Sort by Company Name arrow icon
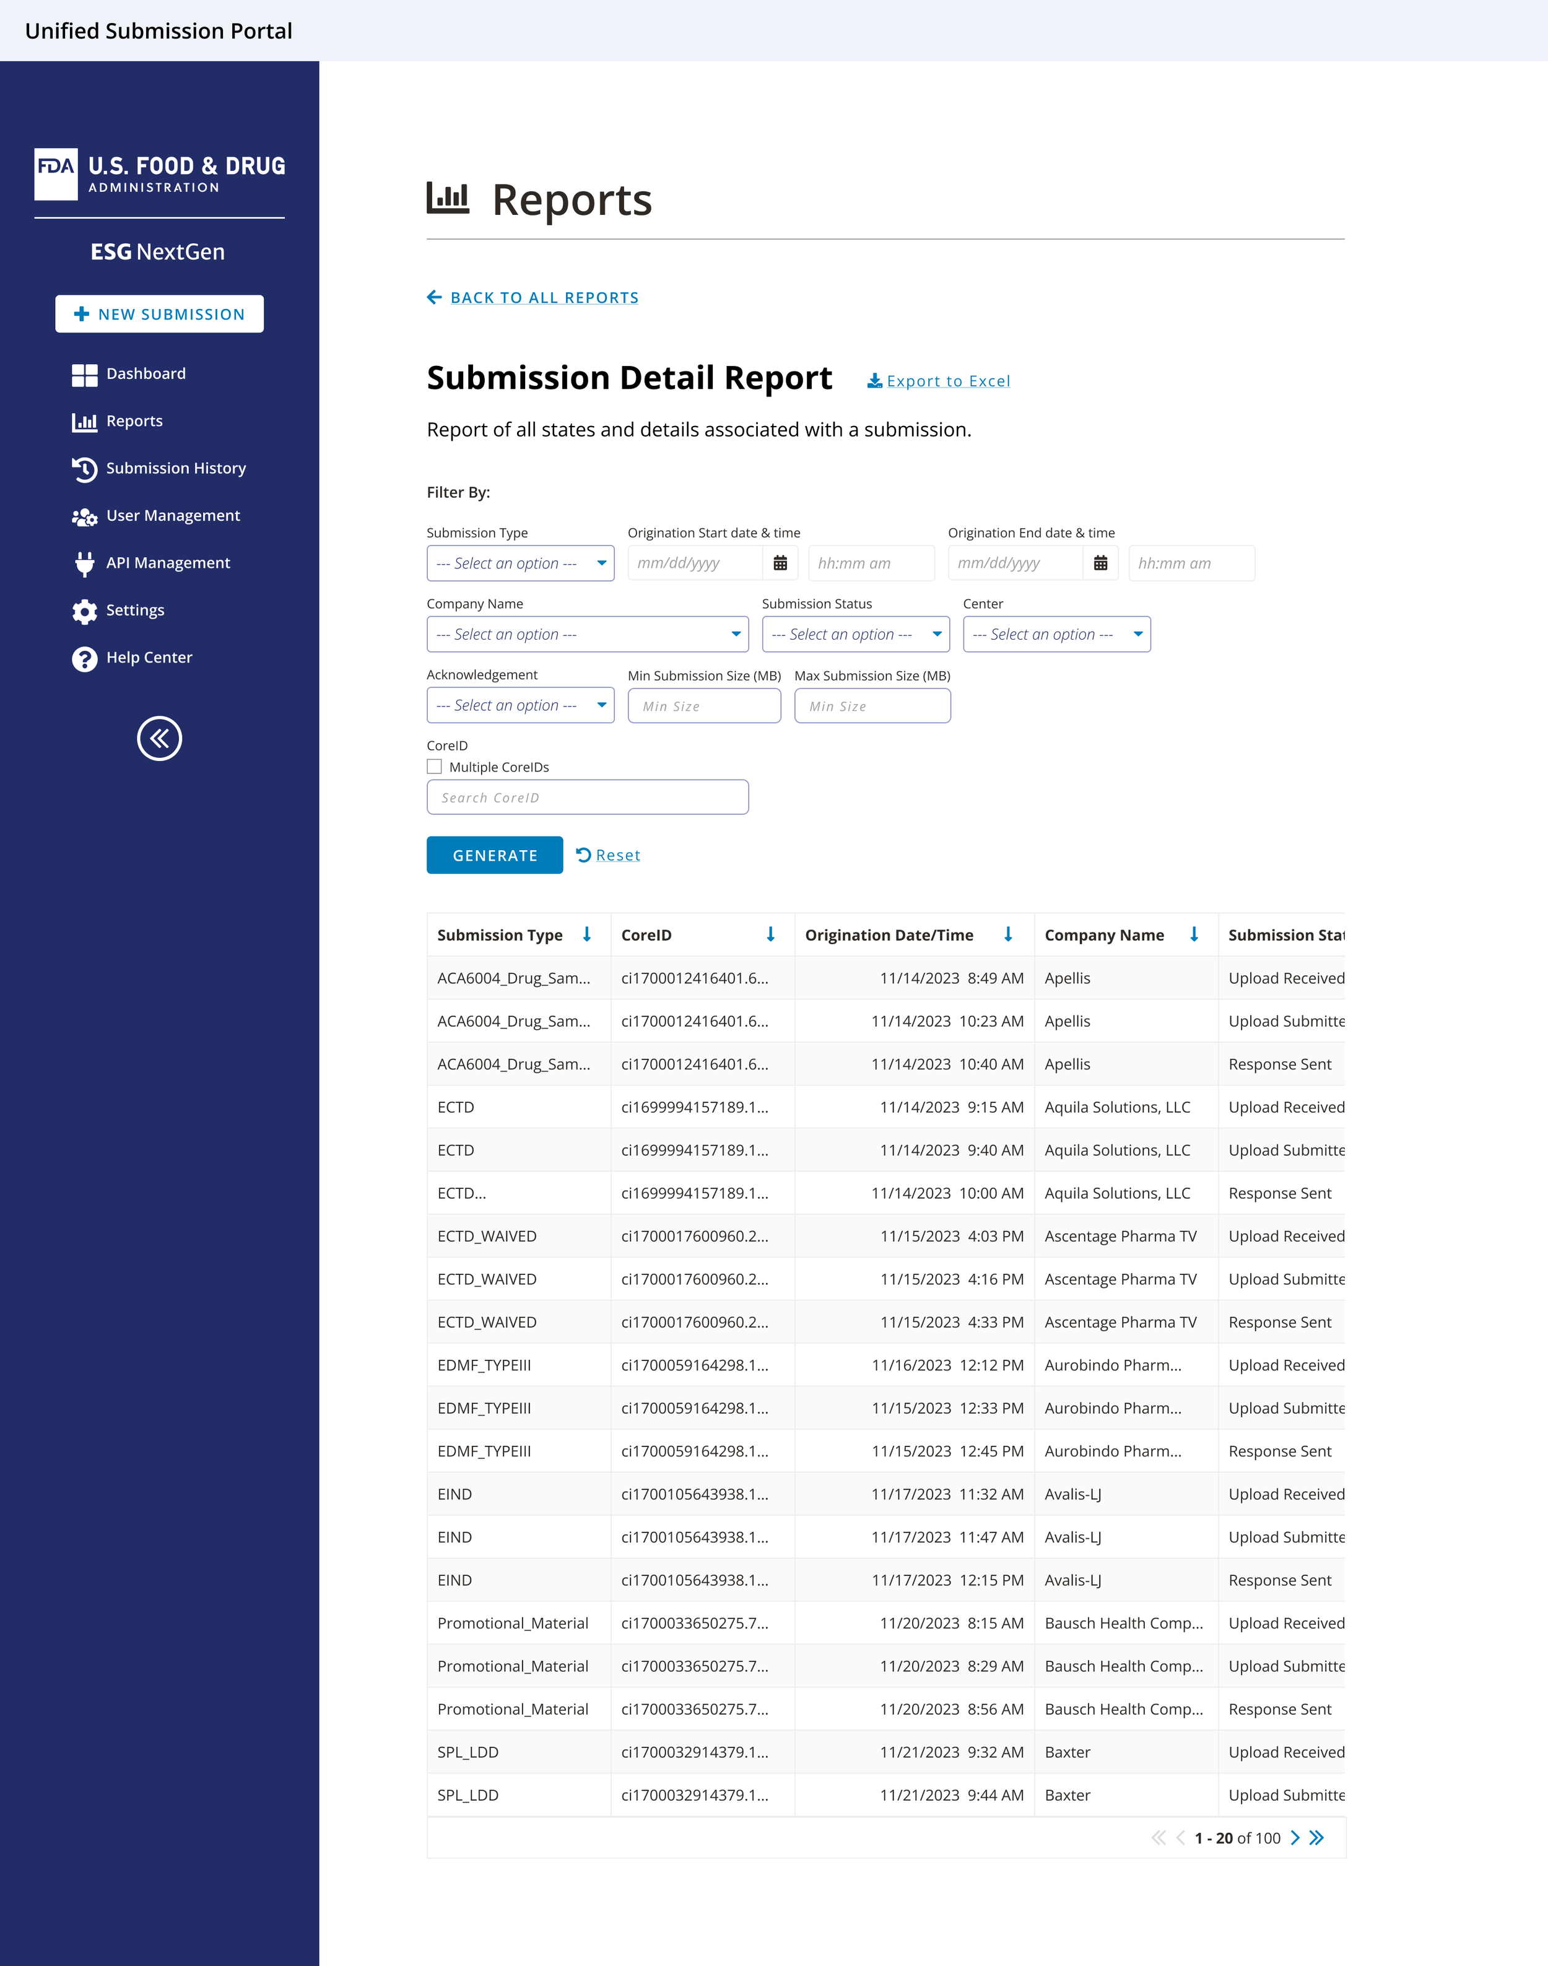The width and height of the screenshot is (1548, 1966). [x=1194, y=934]
